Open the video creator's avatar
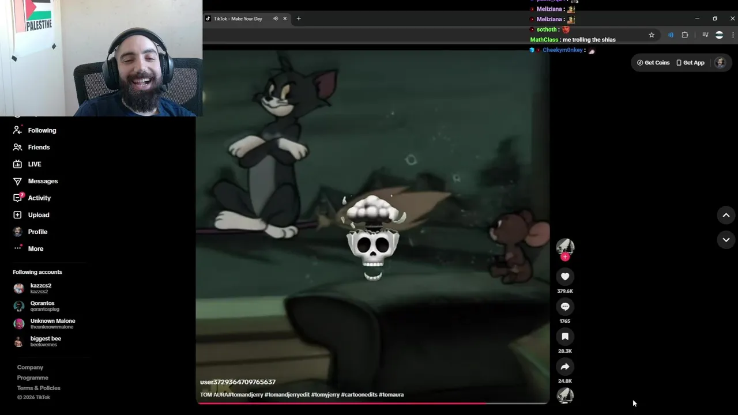 [565, 246]
